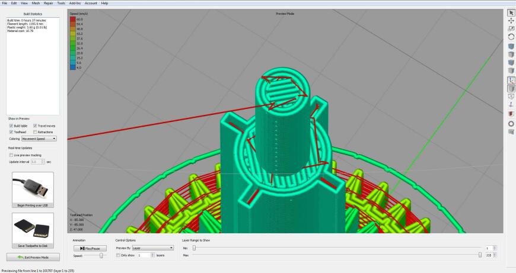Screen dimensions: 516x273
Task: Open the gear settings icon in toolbar
Action: [511, 124]
